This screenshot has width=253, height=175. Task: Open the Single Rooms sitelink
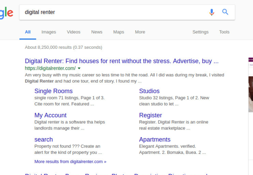54,91
